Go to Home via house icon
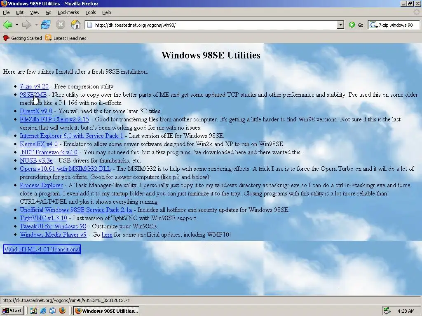Viewport: 422px width, 316px height. pyautogui.click(x=76, y=25)
